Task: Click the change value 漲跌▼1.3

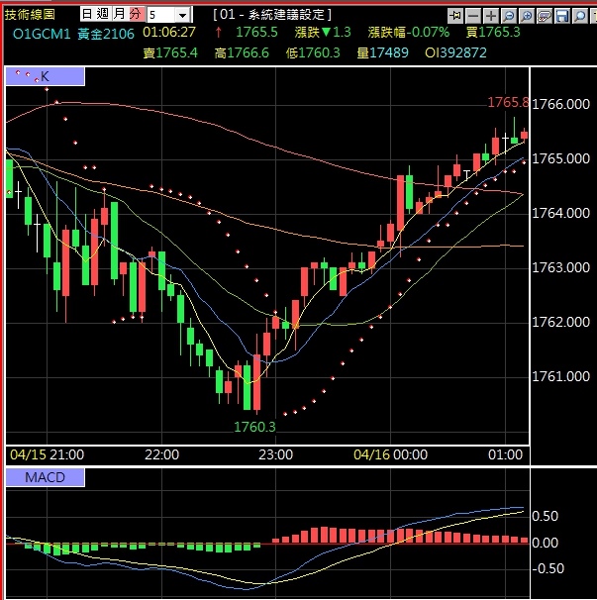Action: tap(323, 32)
